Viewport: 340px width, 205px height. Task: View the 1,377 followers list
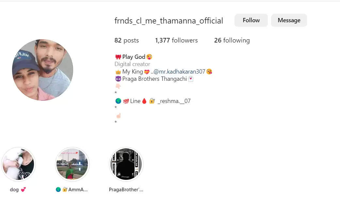[x=176, y=41]
